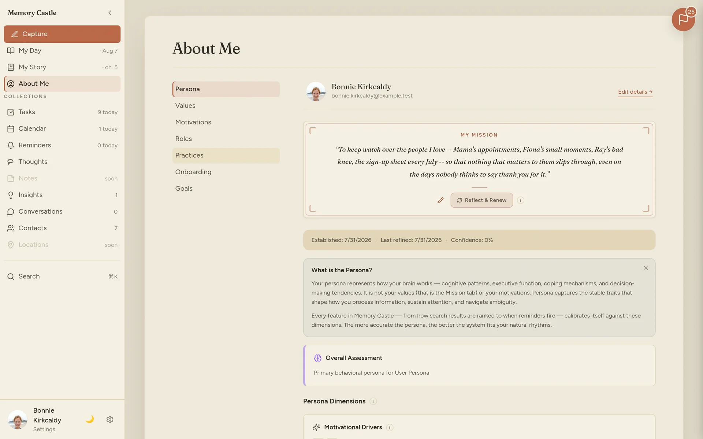Open the Notes collection item
This screenshot has height=439, width=703.
tap(62, 179)
